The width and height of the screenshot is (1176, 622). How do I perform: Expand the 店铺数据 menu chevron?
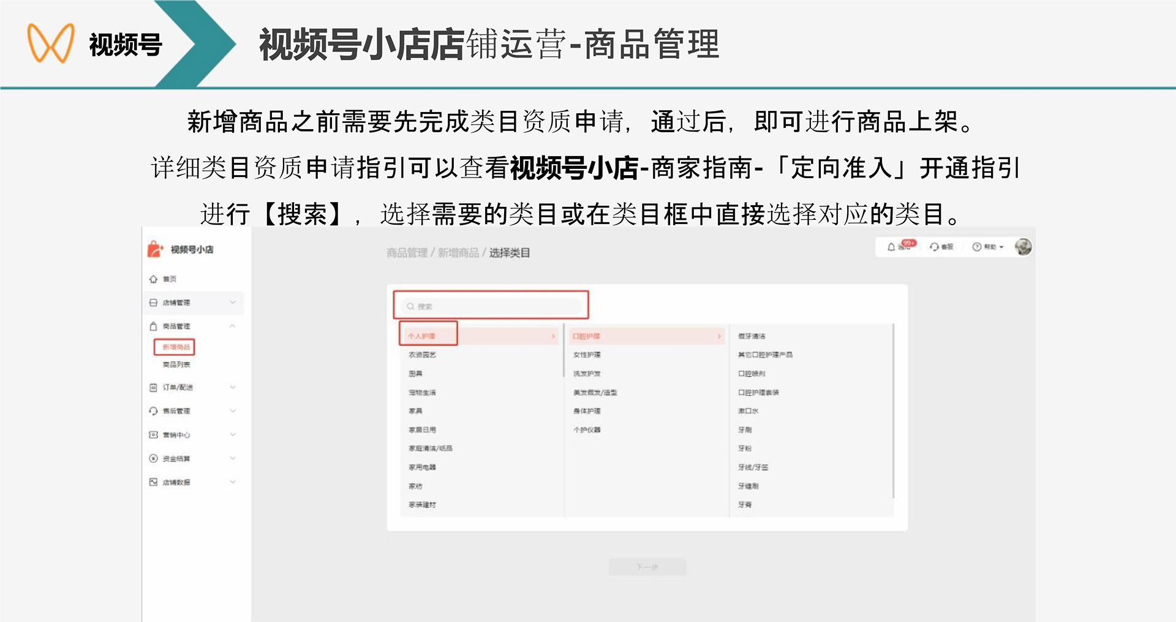(233, 482)
